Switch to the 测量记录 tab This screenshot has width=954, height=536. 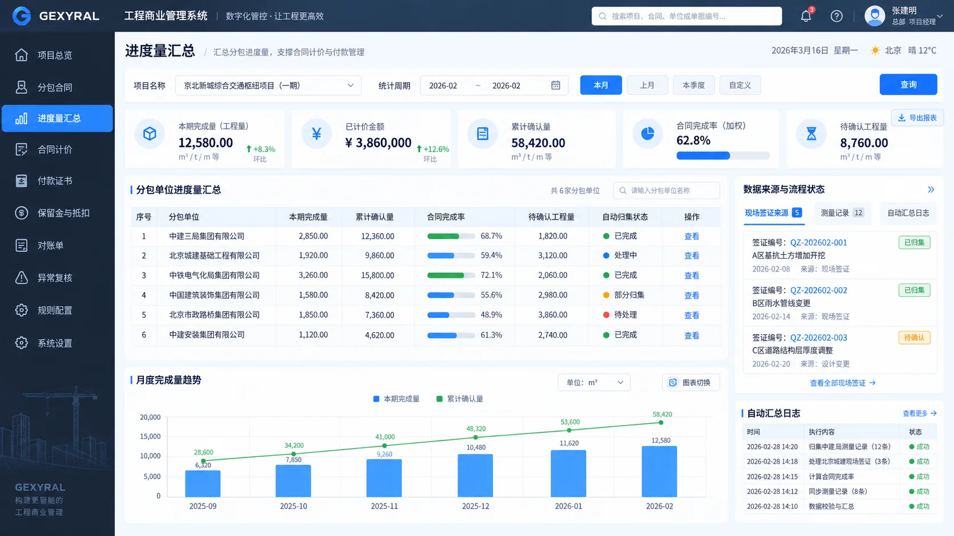coord(842,213)
